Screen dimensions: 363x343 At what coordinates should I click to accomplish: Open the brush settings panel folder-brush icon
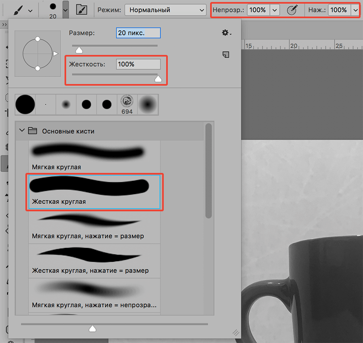81,10
